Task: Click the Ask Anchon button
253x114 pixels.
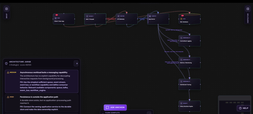Action: tap(115, 107)
